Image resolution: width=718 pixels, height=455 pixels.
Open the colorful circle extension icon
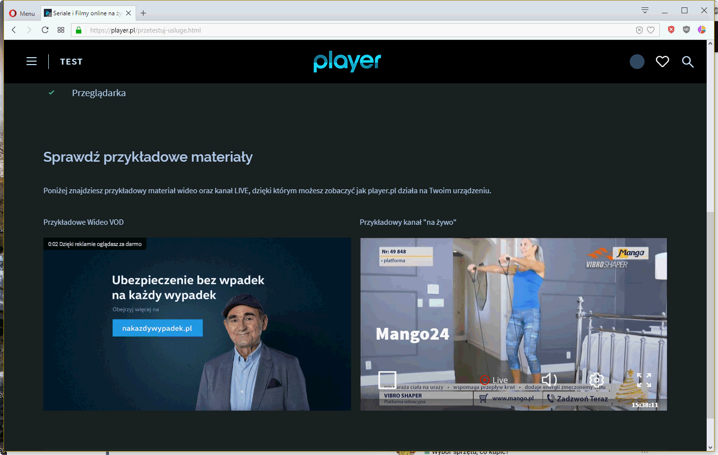pyautogui.click(x=702, y=30)
